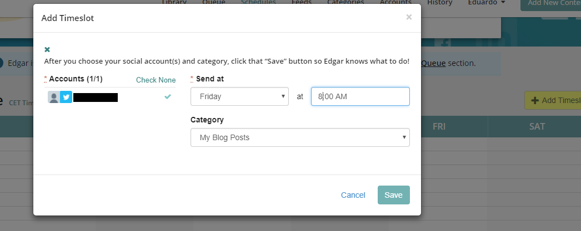This screenshot has height=231, width=581.
Task: Open the History tab
Action: [x=440, y=3]
